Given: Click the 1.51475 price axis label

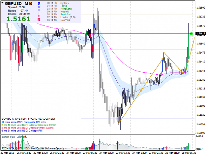Looking at the screenshot, I should (x=201, y=53).
